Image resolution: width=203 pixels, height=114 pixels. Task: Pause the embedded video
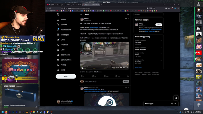pyautogui.click(x=82, y=67)
